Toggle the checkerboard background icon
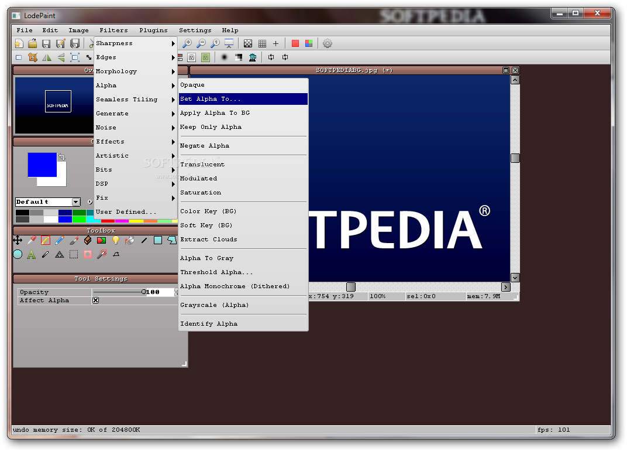The width and height of the screenshot is (627, 451). 248,43
